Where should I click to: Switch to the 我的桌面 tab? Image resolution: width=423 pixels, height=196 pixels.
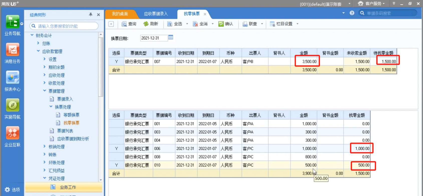[120, 14]
